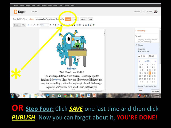Open Calendar from Google bar
The width and height of the screenshot is (171, 128).
click(67, 5)
